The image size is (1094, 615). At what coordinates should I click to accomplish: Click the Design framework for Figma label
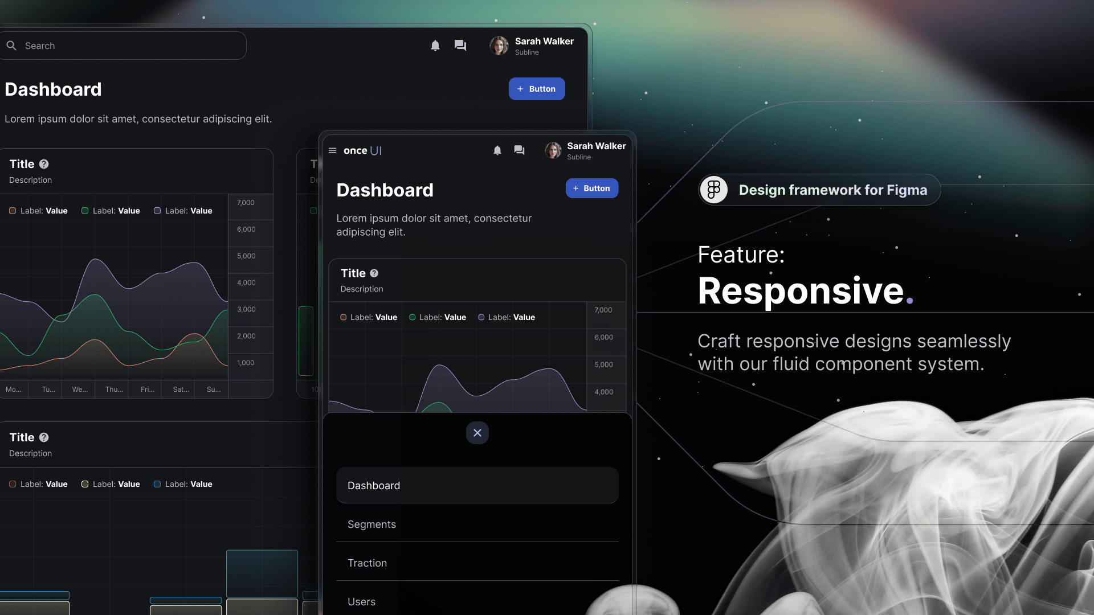click(833, 190)
